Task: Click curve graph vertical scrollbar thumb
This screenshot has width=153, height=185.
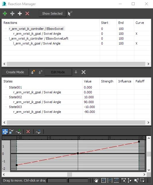Action: tap(149, 154)
